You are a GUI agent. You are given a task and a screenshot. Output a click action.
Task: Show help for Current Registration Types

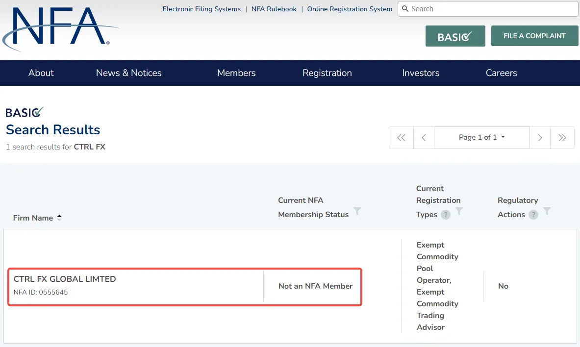(x=446, y=215)
